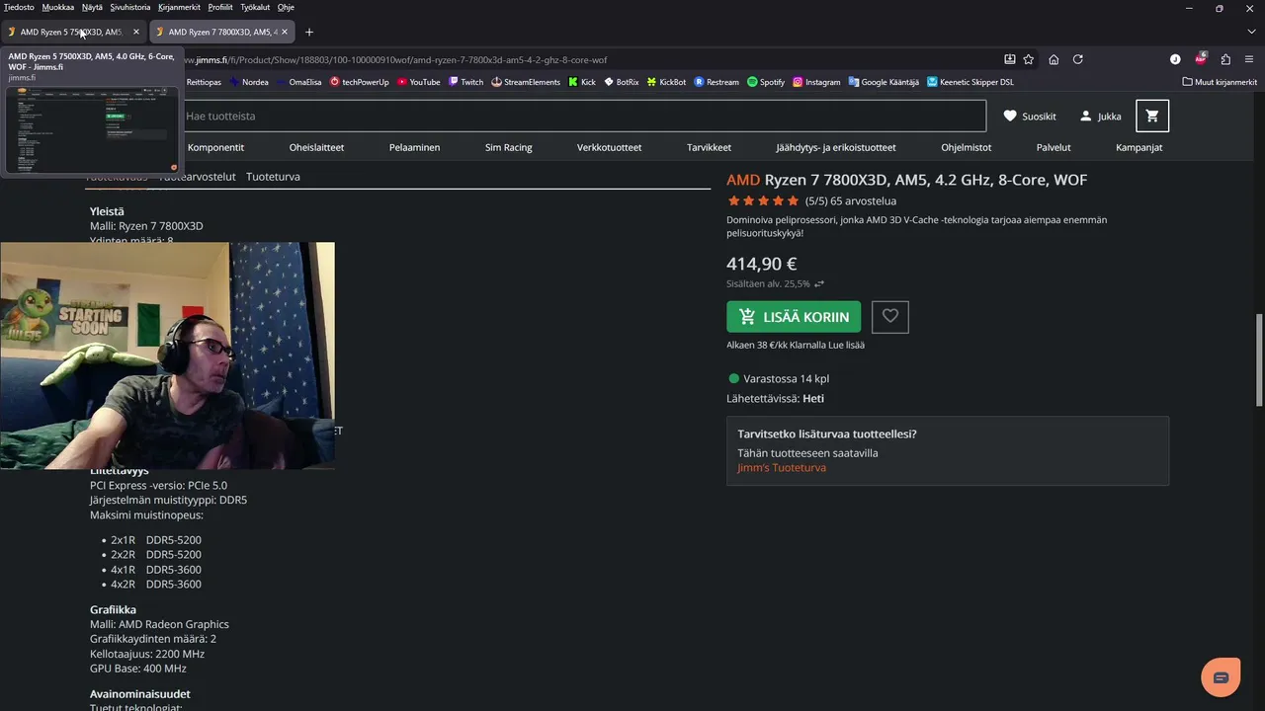Add product to favorites with heart button

pos(890,317)
